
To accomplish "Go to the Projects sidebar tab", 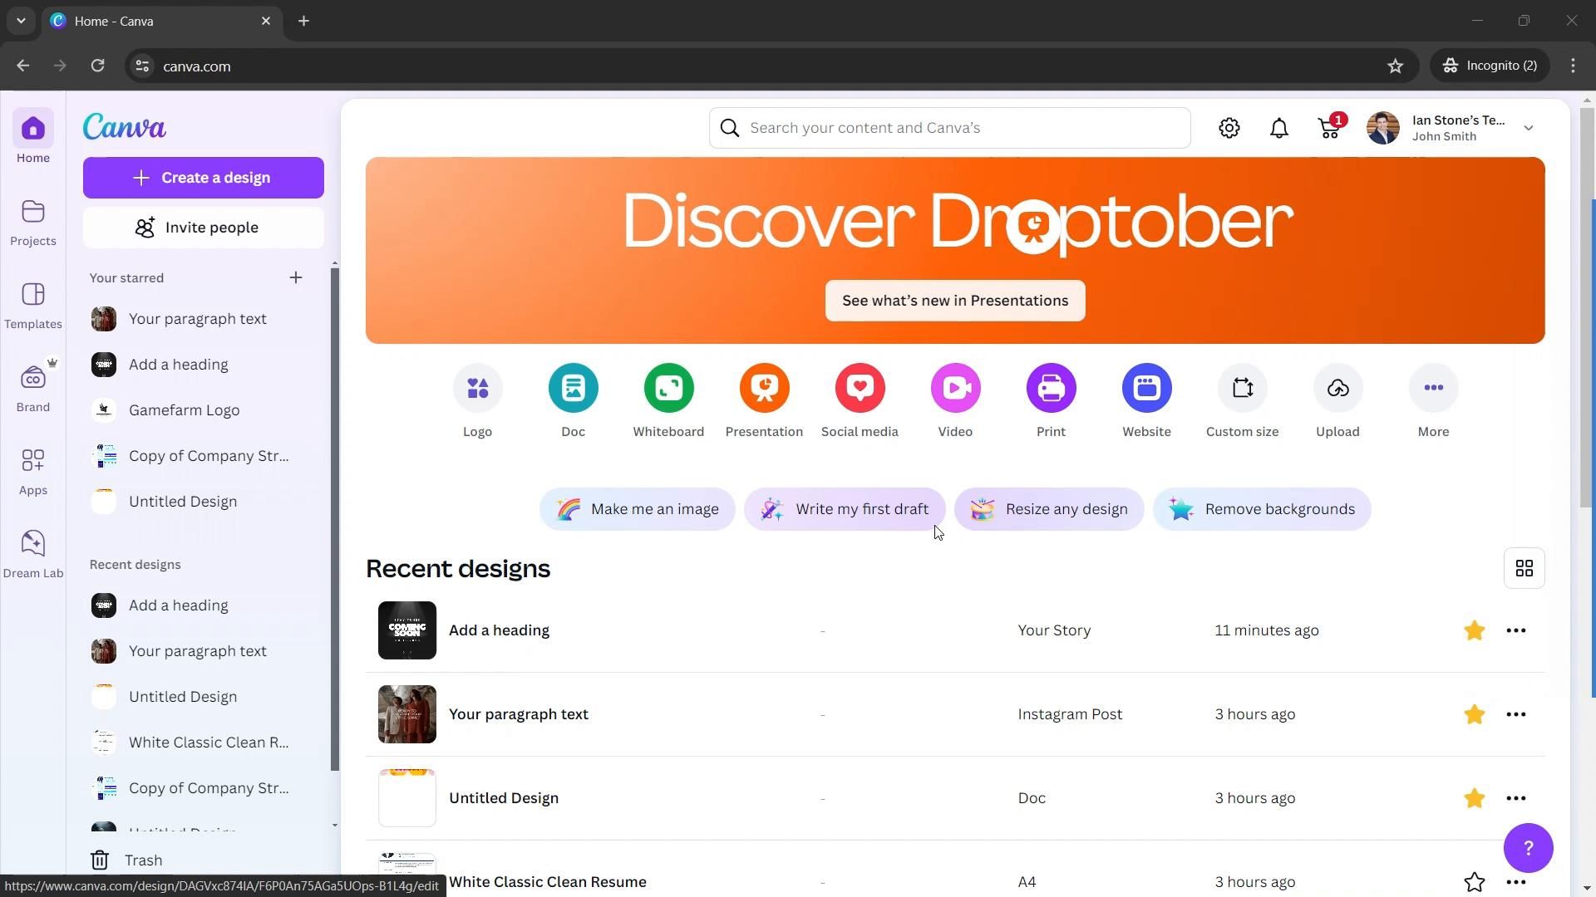I will (x=33, y=222).
